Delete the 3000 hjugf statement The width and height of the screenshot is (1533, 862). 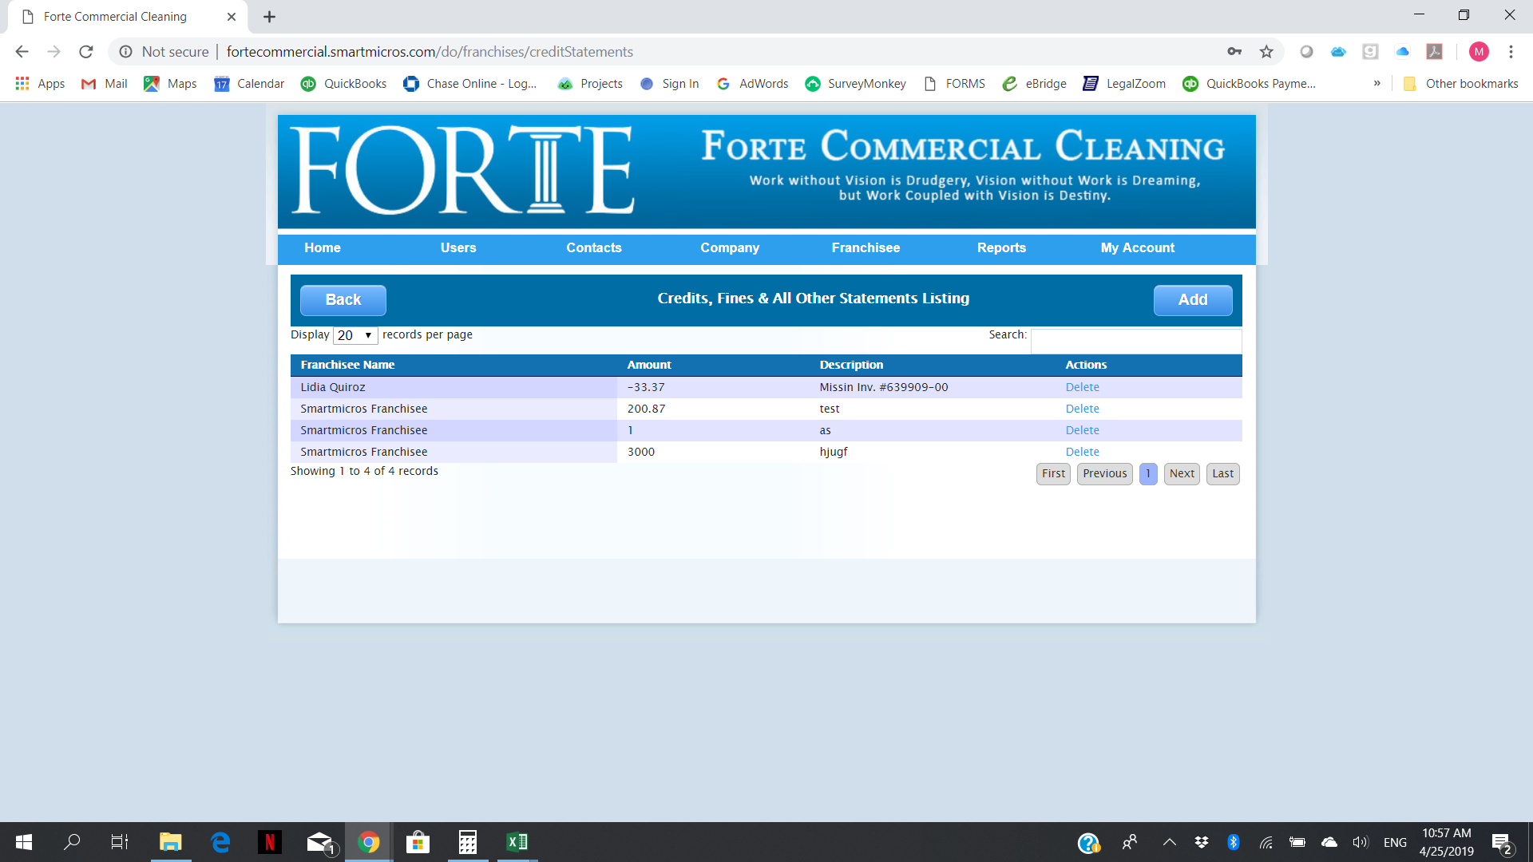coord(1083,452)
